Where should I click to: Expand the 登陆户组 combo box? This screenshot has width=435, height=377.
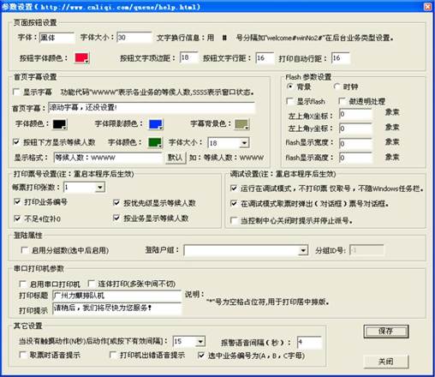303,250
